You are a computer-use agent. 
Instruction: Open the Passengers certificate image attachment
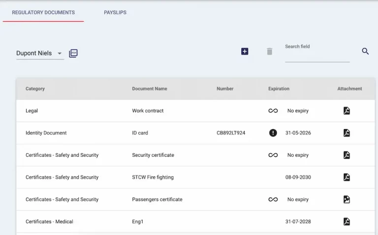tap(346, 200)
